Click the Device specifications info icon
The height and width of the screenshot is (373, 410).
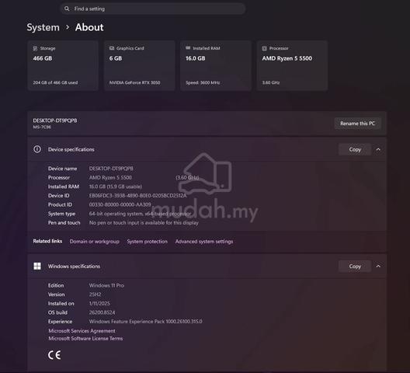(37, 149)
